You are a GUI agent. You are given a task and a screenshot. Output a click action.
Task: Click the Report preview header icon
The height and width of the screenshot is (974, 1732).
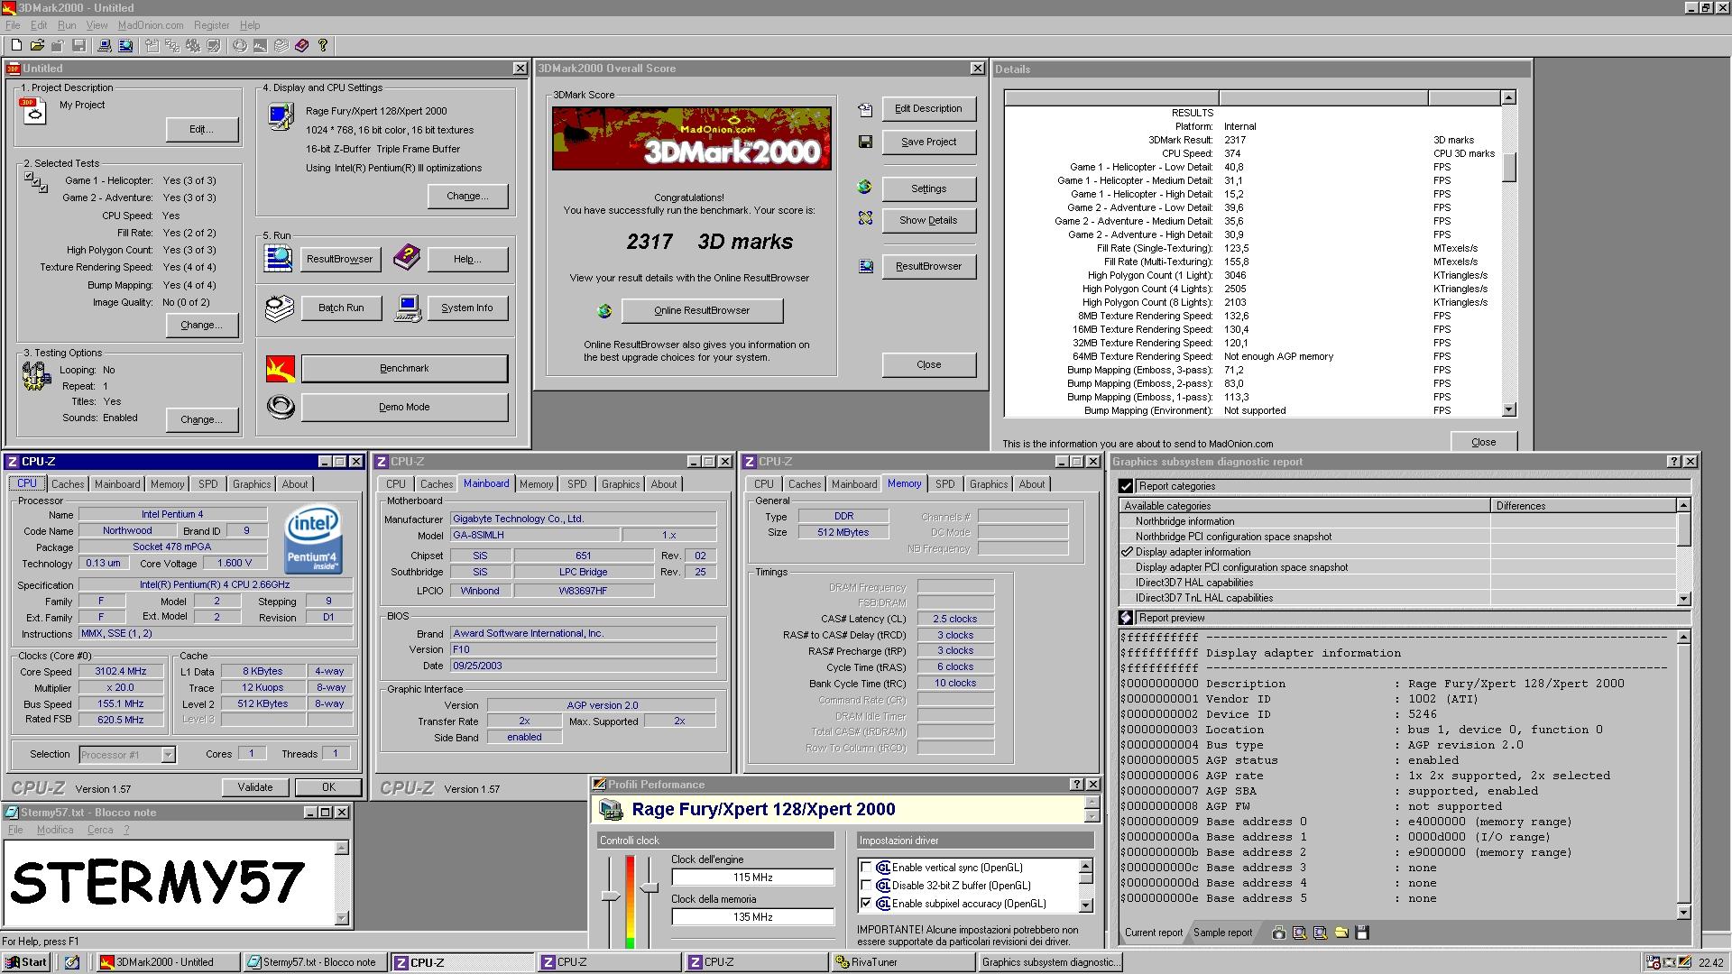1126,618
